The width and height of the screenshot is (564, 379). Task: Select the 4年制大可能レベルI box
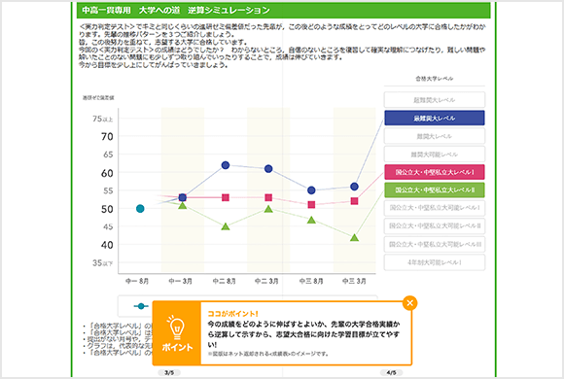[434, 262]
